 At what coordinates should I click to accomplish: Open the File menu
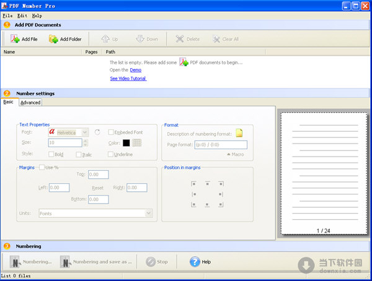(7, 15)
